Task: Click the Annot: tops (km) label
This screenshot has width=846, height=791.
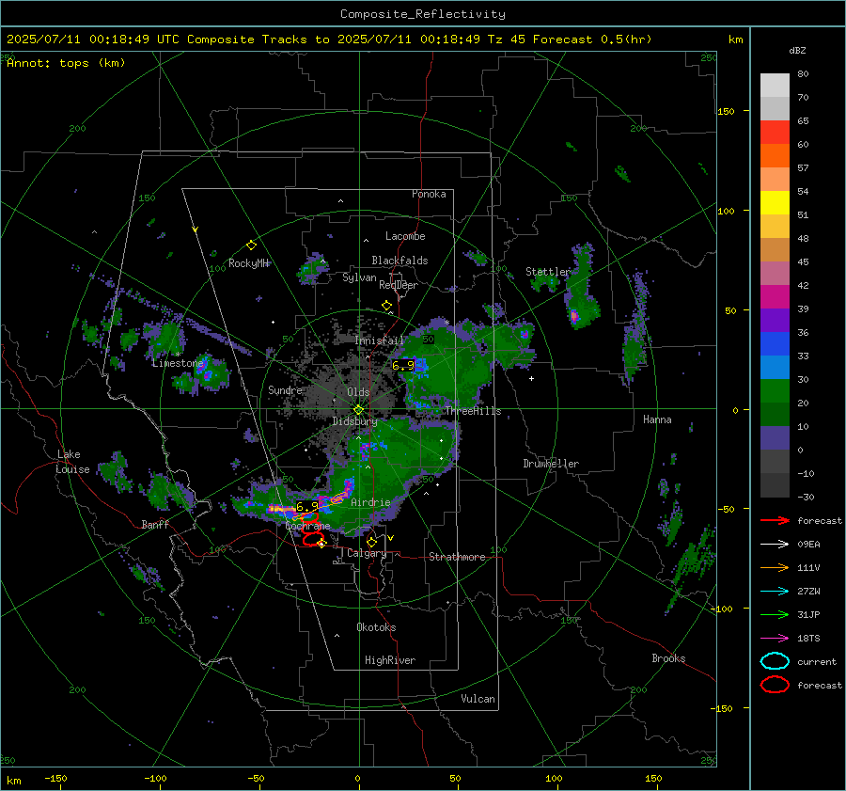Action: [66, 63]
